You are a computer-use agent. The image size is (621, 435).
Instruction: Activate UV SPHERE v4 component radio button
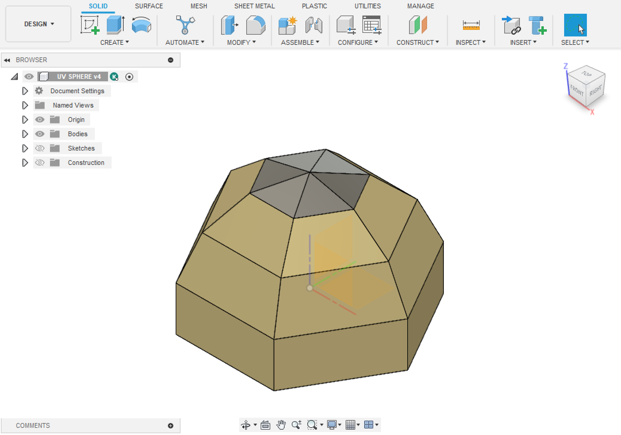pyautogui.click(x=129, y=77)
